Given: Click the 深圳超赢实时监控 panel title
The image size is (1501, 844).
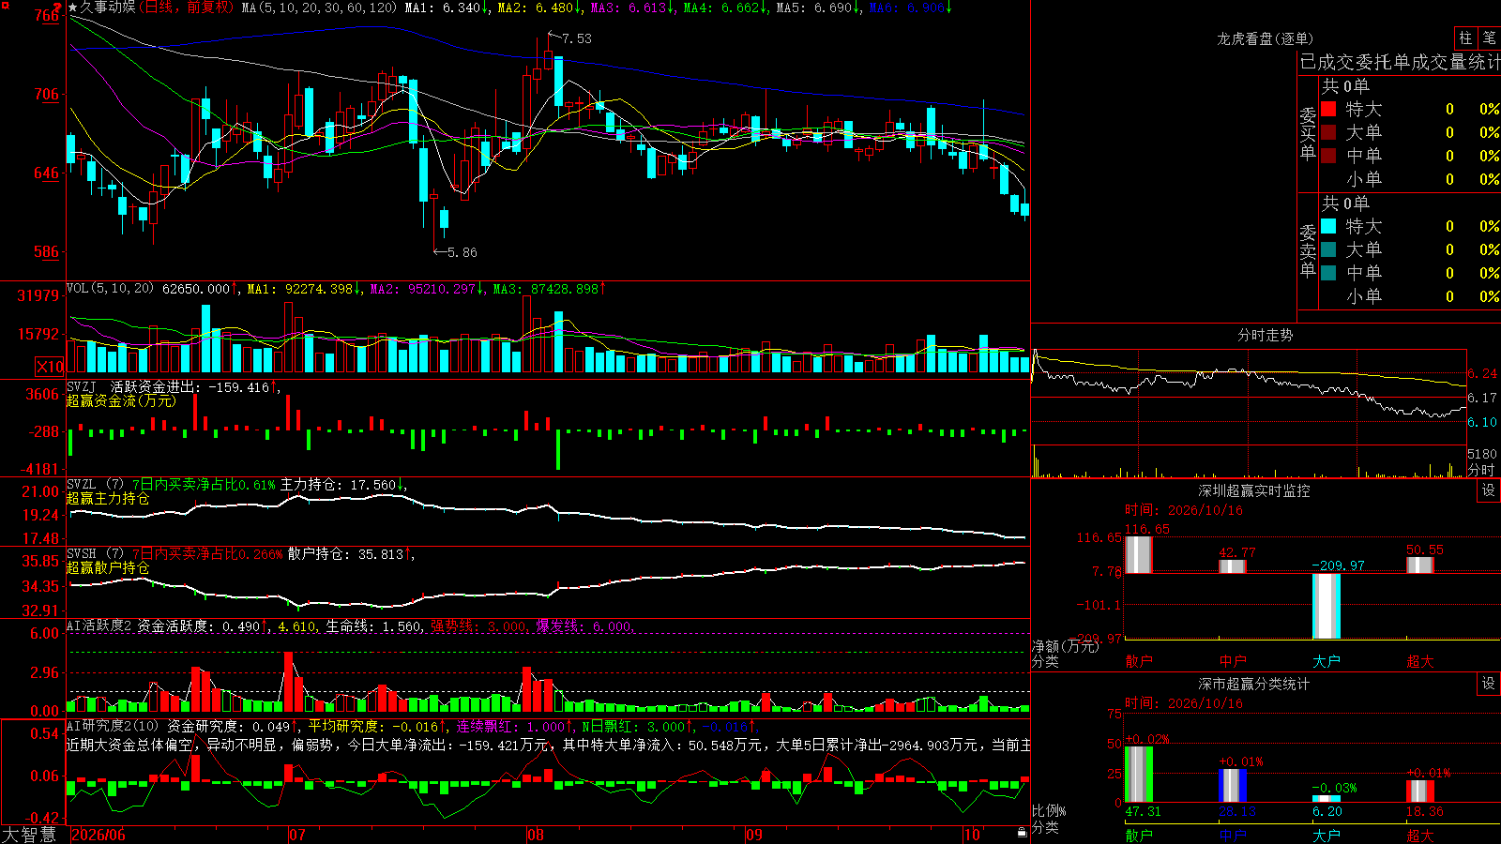Looking at the screenshot, I should coord(1254,490).
